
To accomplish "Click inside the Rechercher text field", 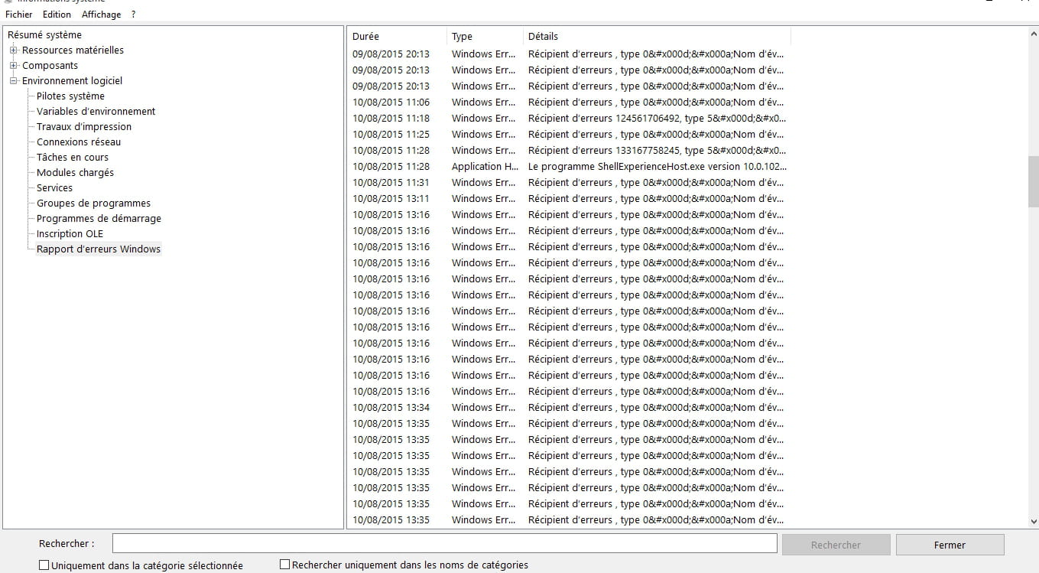I will pyautogui.click(x=444, y=543).
